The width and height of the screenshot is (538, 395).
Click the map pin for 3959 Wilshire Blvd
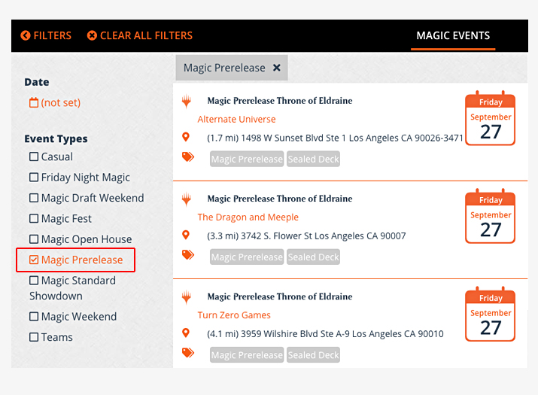pos(186,333)
